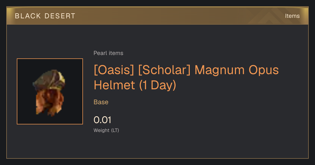Select the Pearl items category label

108,53
